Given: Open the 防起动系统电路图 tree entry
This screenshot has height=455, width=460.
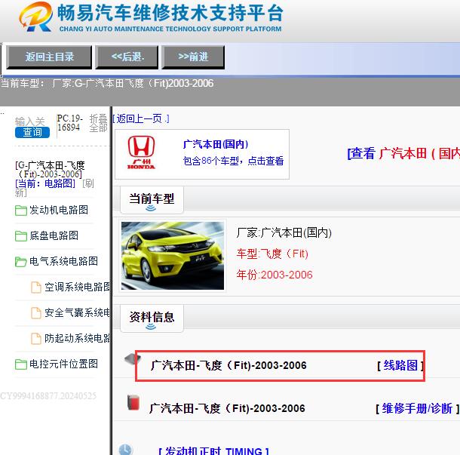Looking at the screenshot, I should click(x=78, y=338).
